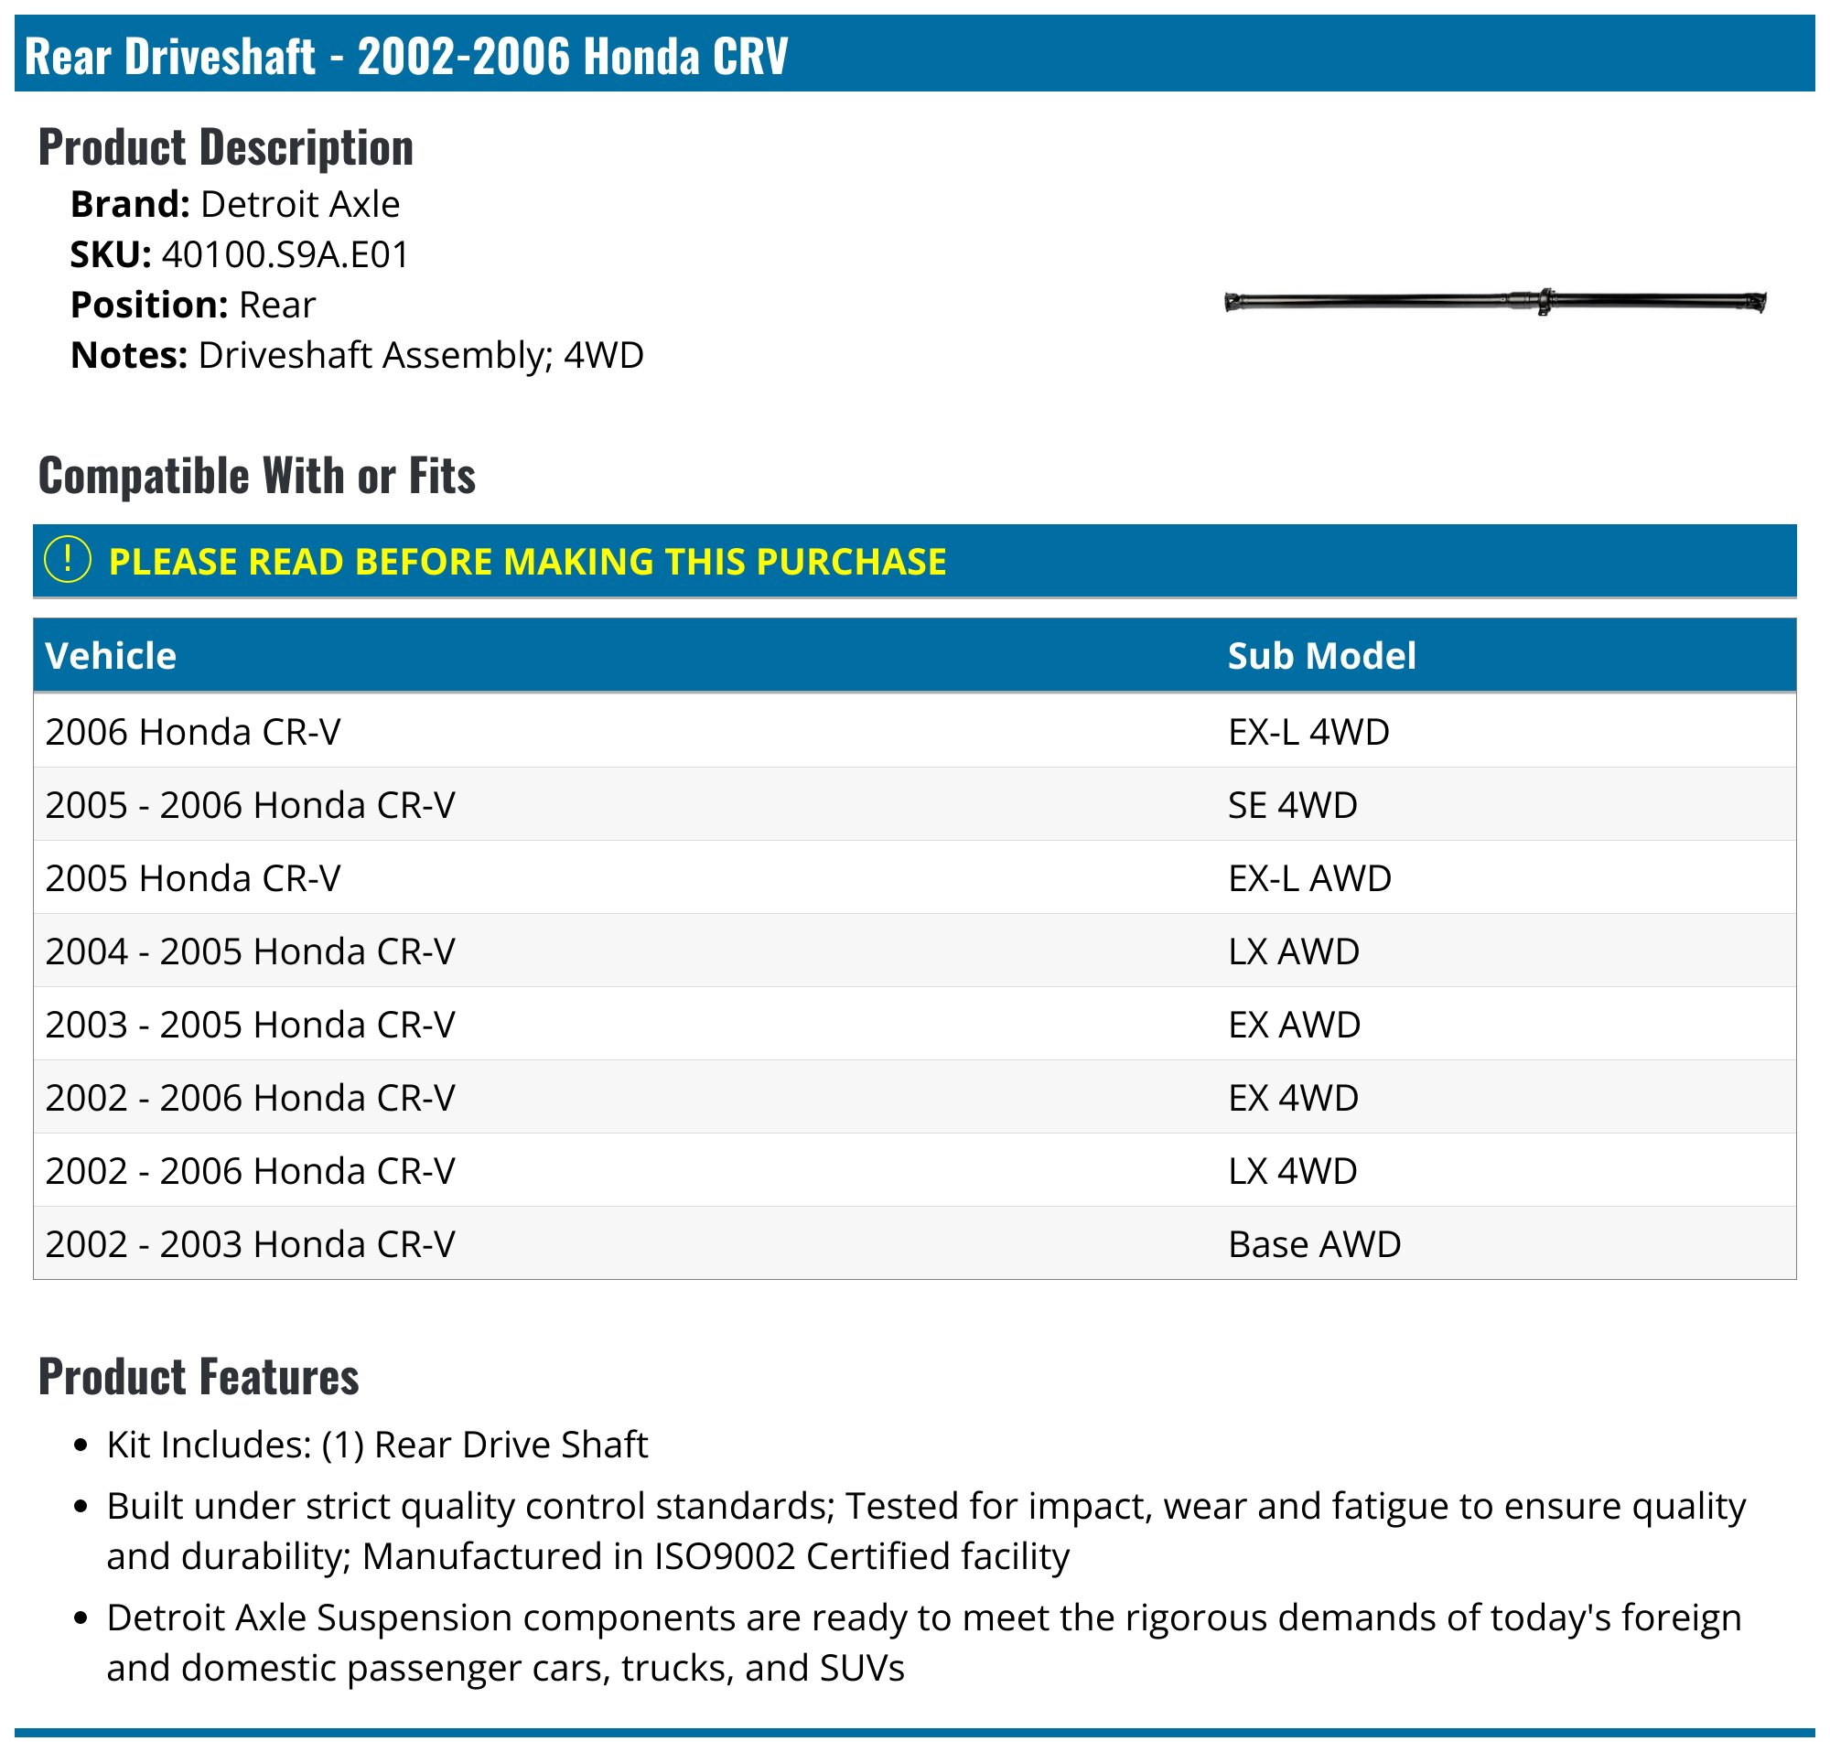Click the Compatible With or Fits heading
Viewport: 1830px width, 1752px height.
[x=257, y=475]
